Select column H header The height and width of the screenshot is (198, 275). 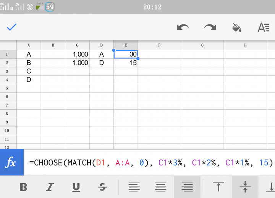click(245, 45)
